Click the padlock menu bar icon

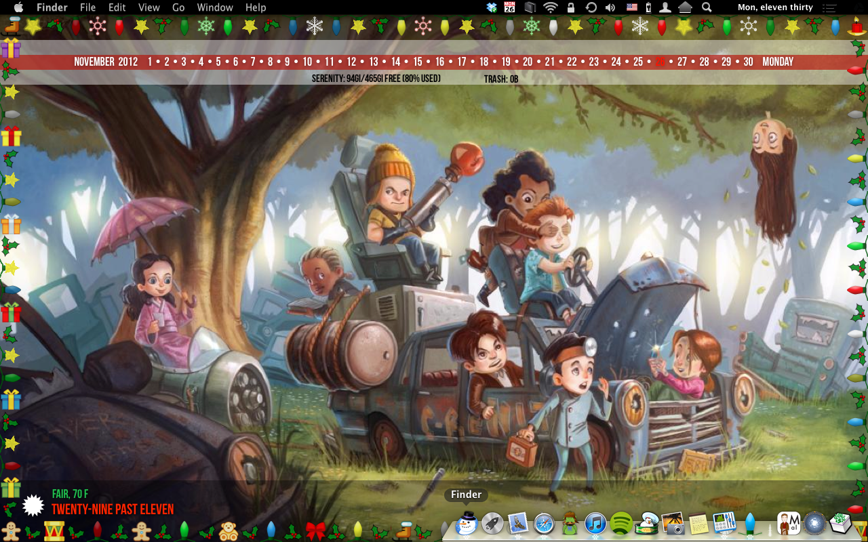point(571,7)
